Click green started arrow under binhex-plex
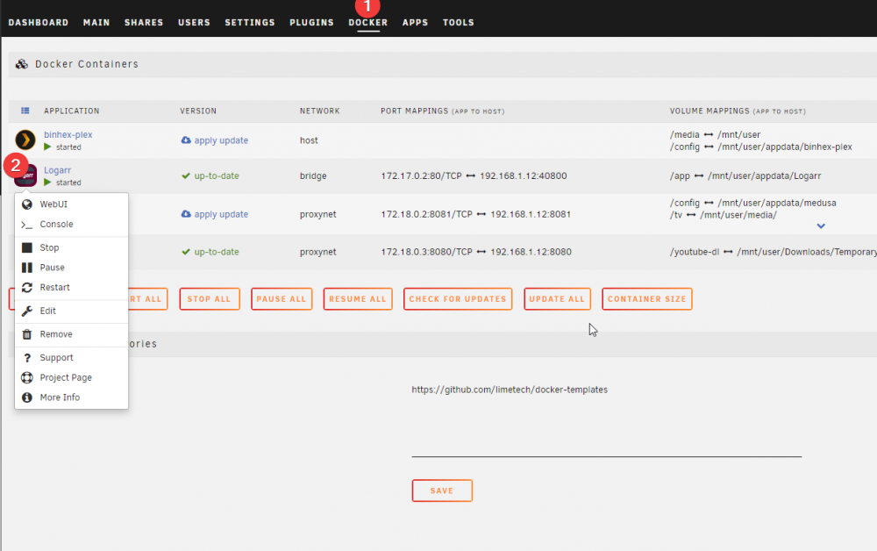 (47, 147)
